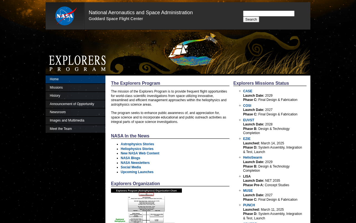Open the Astrophysics Stories link
This screenshot has width=356, height=223.
click(x=137, y=144)
